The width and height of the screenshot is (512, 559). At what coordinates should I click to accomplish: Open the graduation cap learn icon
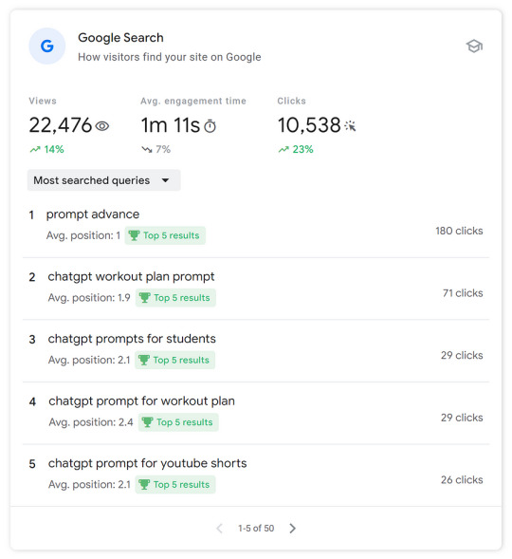click(474, 47)
